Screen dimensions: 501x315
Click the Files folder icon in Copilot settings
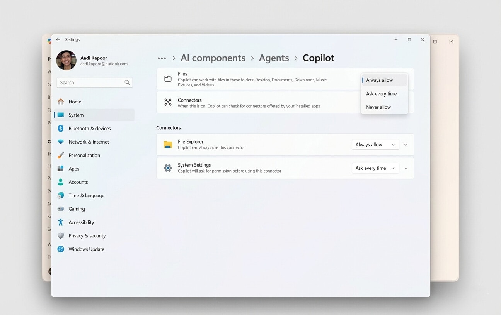pos(168,79)
